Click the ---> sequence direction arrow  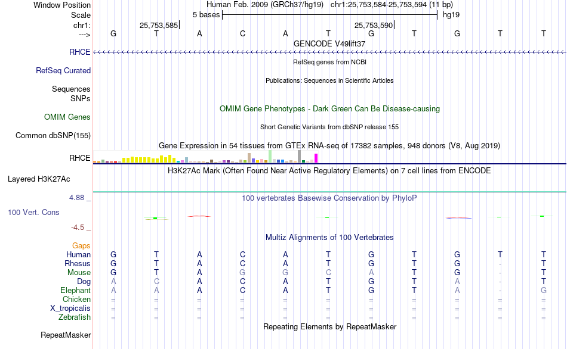click(x=85, y=35)
